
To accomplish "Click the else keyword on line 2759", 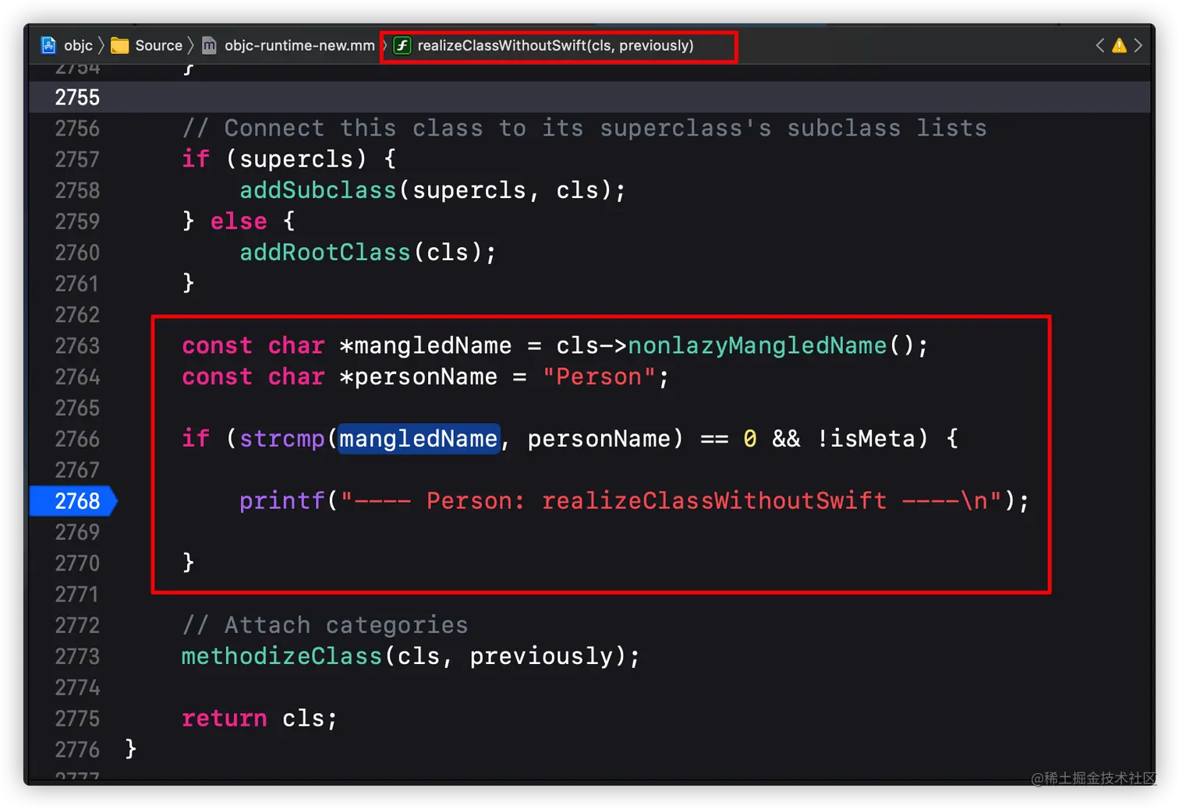I will (239, 221).
